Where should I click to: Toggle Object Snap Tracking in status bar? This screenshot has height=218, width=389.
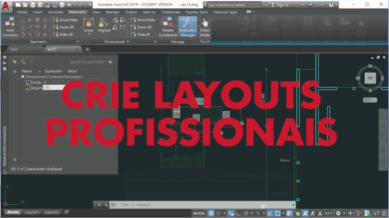pos(270,213)
